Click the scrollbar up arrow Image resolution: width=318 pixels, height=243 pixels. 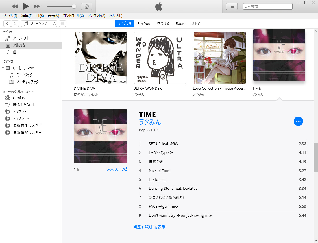[316, 31]
